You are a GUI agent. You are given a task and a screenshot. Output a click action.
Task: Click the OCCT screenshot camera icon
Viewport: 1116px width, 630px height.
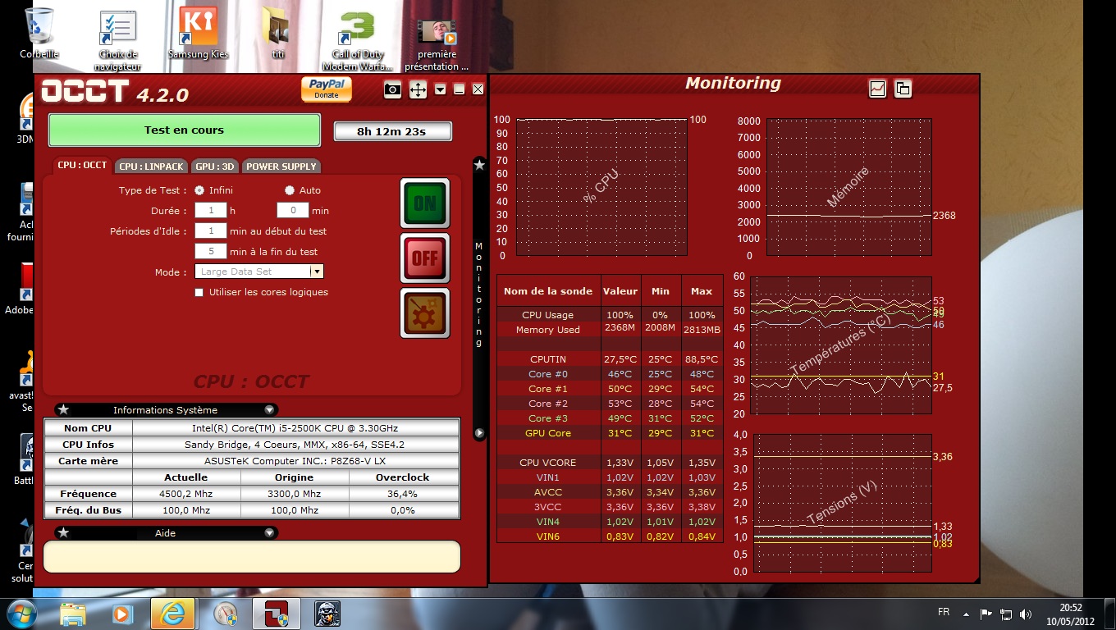[392, 89]
